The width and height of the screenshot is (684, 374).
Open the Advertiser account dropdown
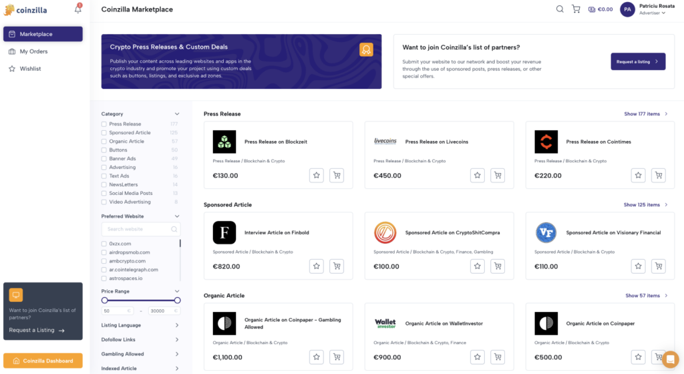[x=653, y=13]
